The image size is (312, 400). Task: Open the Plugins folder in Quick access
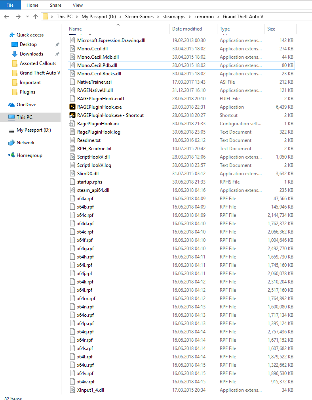click(27, 92)
